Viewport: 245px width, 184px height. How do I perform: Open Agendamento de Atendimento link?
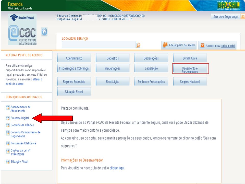pos(20,109)
